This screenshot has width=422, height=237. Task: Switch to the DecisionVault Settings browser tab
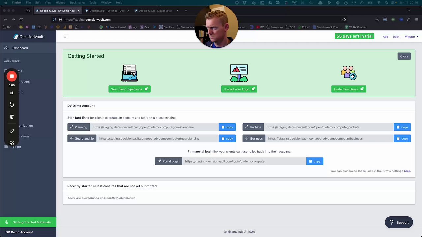(x=107, y=11)
